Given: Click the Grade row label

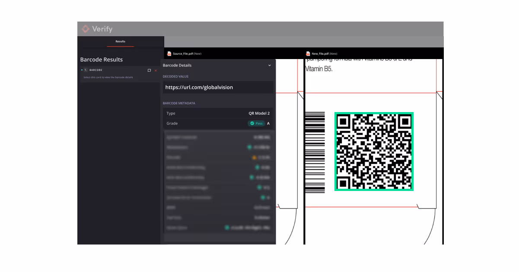Looking at the screenshot, I should point(172,123).
